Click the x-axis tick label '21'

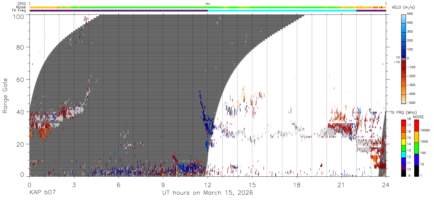click(341, 185)
